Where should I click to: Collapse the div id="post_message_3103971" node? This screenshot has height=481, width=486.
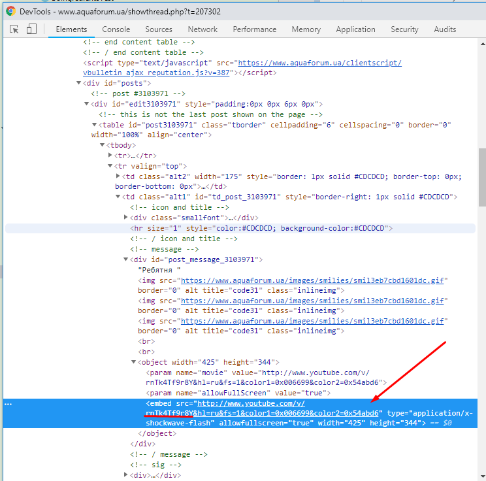coord(126,259)
